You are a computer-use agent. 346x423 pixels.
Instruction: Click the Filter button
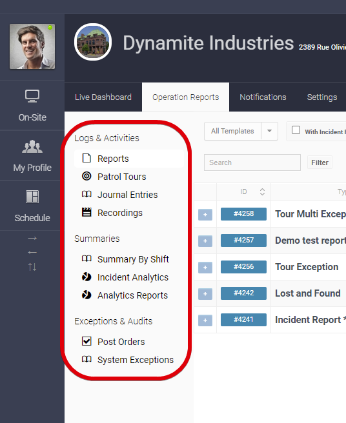coord(320,162)
